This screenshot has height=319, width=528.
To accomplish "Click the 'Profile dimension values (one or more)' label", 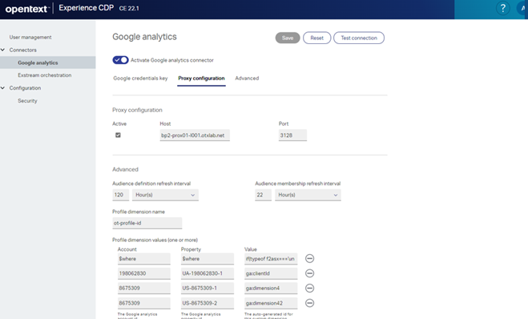I will 155,240.
